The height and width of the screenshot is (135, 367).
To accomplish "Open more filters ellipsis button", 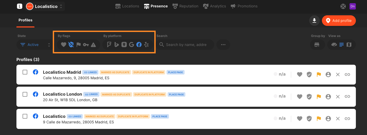I will point(223,45).
